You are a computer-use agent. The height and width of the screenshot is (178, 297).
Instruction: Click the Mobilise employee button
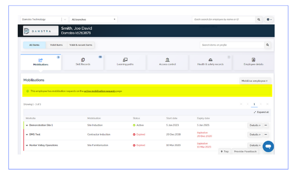pyautogui.click(x=255, y=81)
